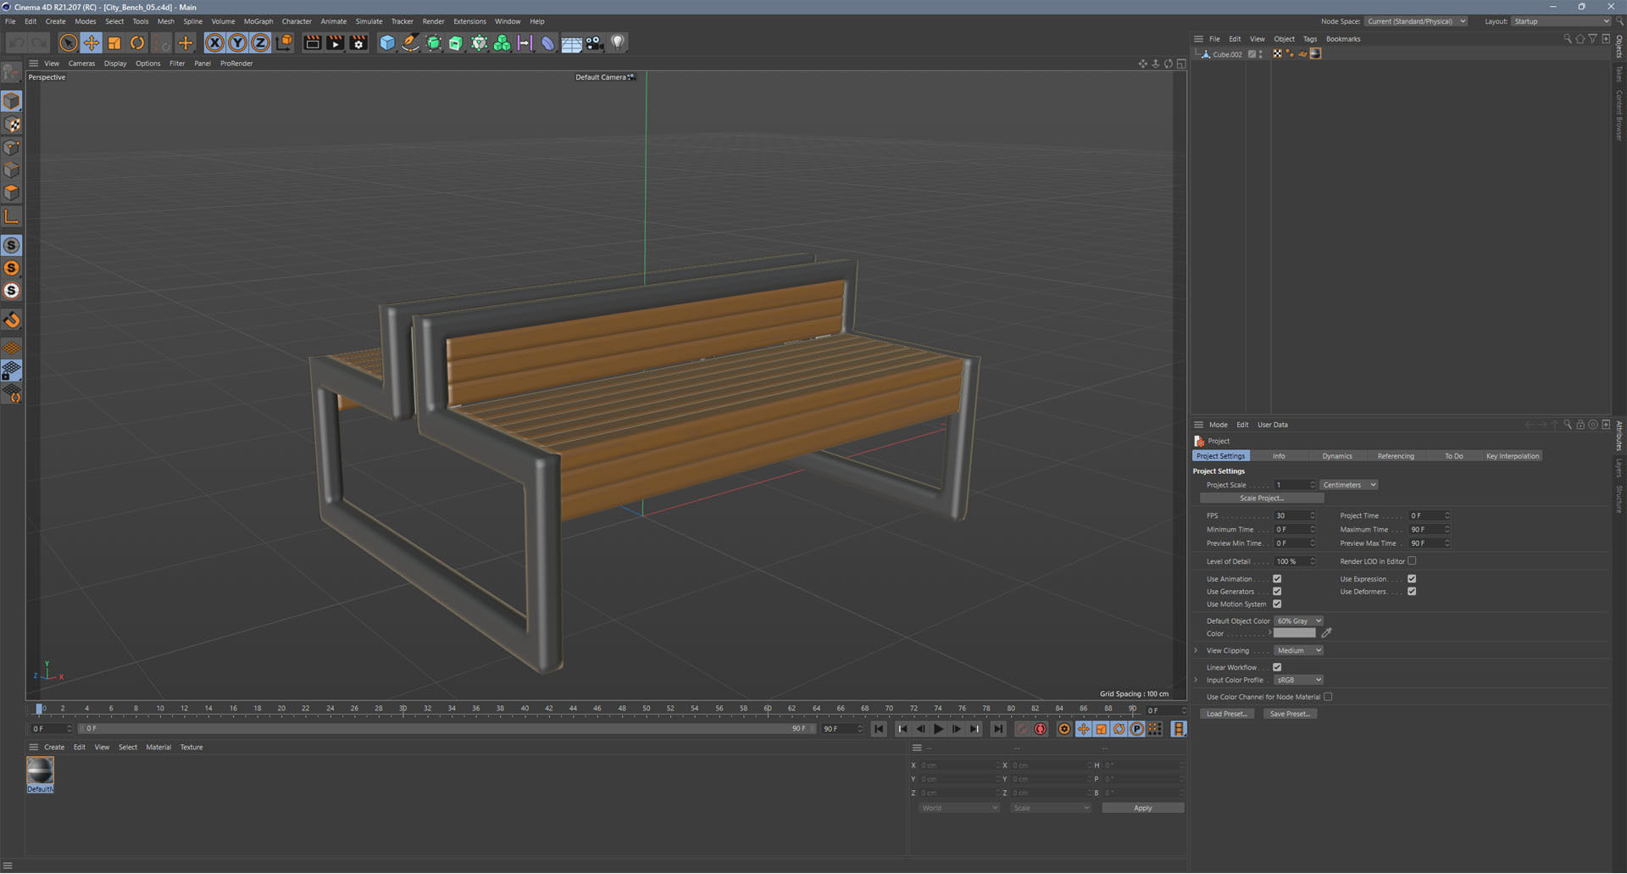
Task: Add a Floor environment object
Action: (571, 42)
